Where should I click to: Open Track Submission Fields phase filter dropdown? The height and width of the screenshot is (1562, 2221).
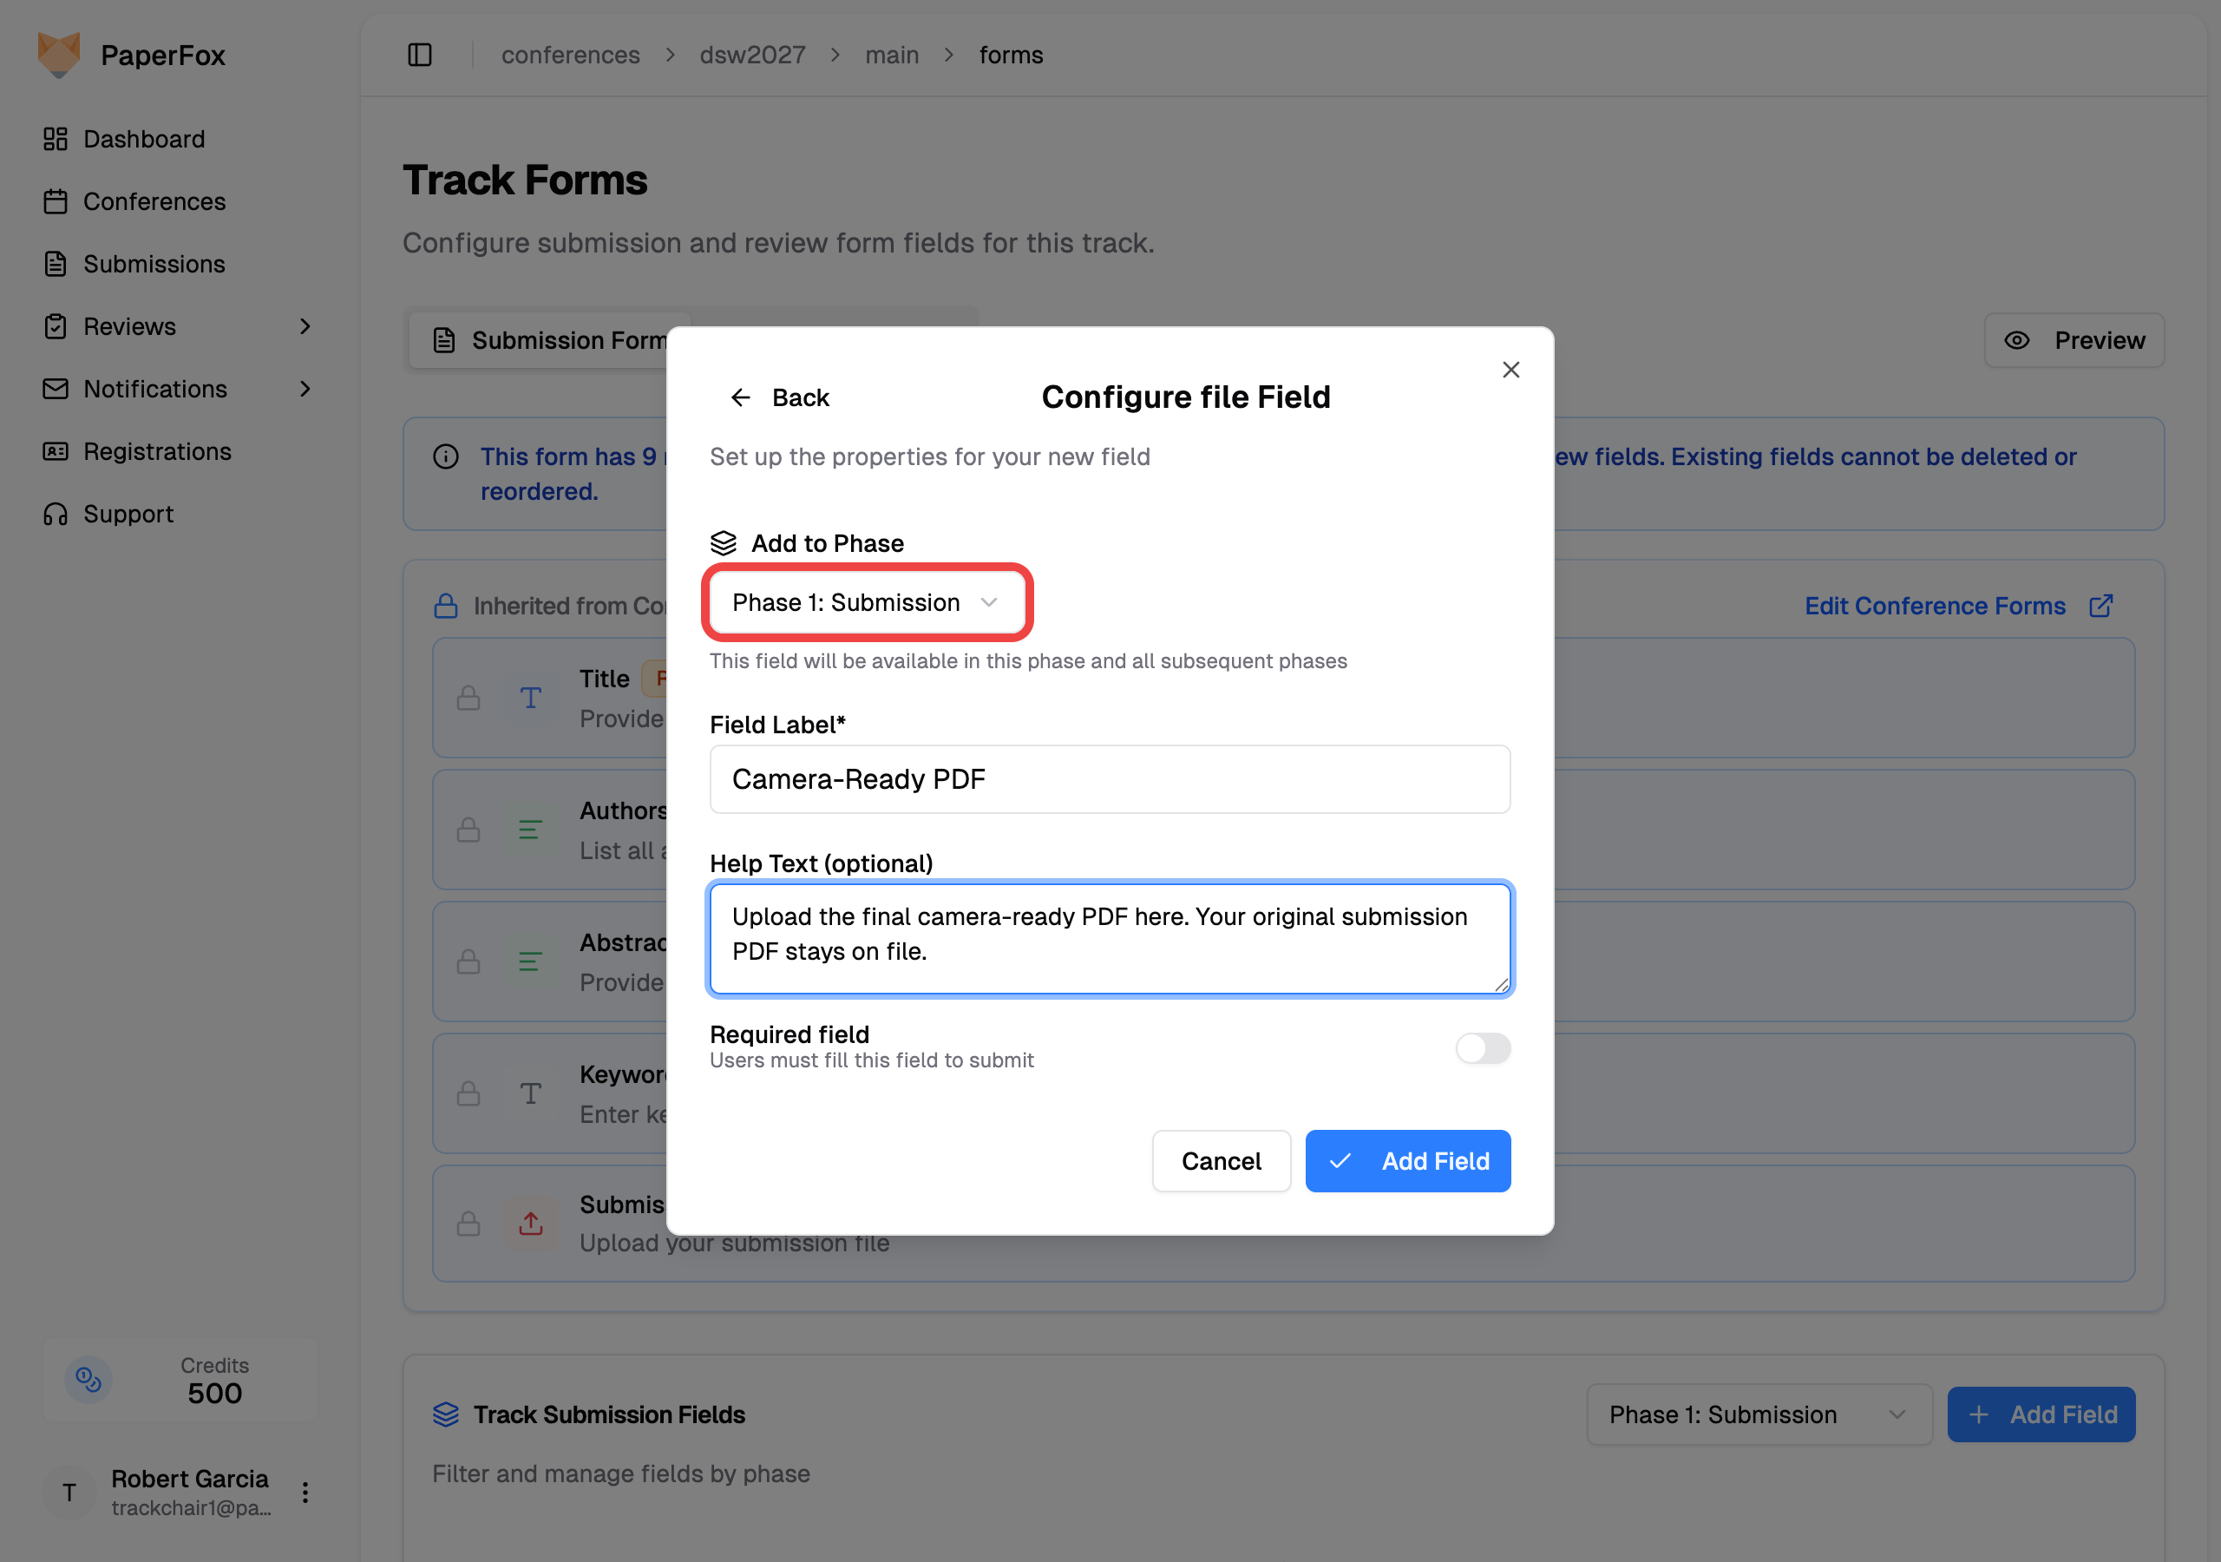tap(1758, 1414)
